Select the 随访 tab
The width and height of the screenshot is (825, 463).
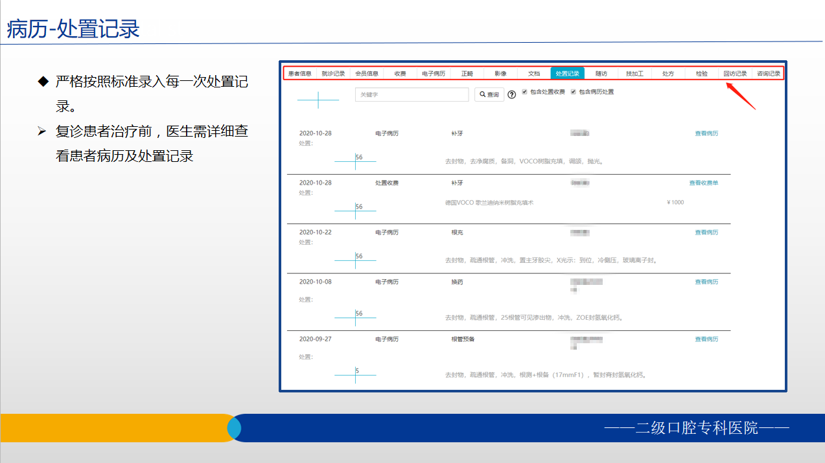coord(600,73)
